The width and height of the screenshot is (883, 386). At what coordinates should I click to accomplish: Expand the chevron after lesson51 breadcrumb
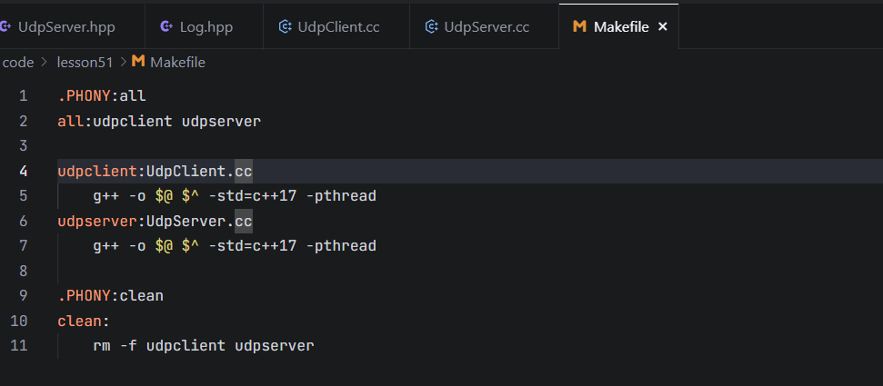pyautogui.click(x=124, y=63)
